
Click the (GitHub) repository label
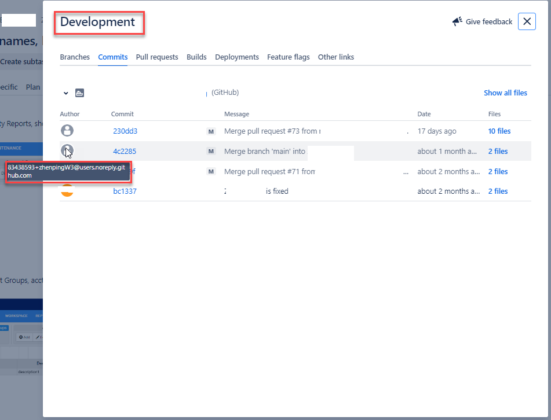point(225,93)
